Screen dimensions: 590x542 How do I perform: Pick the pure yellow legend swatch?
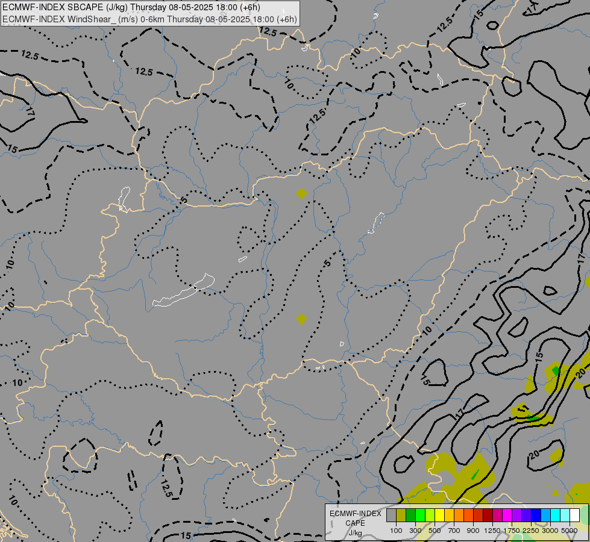click(x=439, y=516)
